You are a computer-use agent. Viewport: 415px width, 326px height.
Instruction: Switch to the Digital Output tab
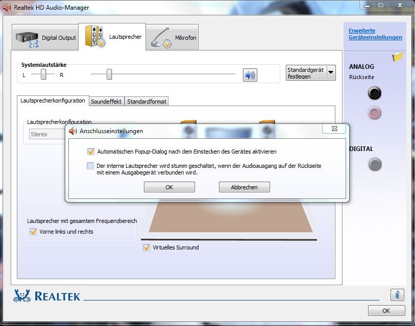[x=45, y=37]
